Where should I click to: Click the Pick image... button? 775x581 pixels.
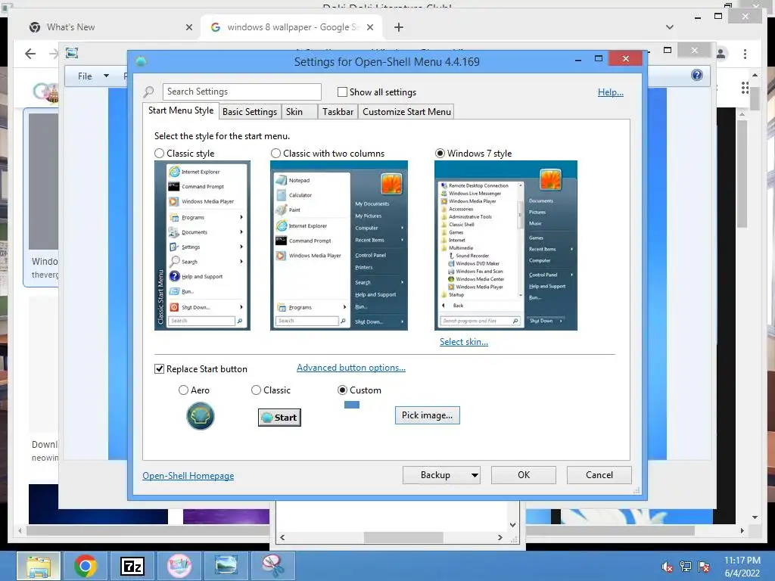point(427,415)
